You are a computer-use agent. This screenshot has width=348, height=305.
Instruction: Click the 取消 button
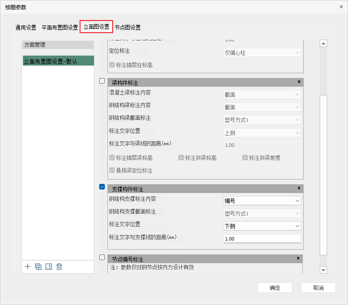click(318, 288)
